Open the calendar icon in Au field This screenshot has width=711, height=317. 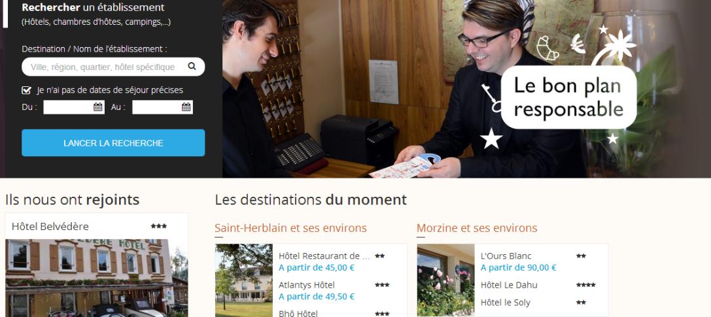pyautogui.click(x=186, y=107)
